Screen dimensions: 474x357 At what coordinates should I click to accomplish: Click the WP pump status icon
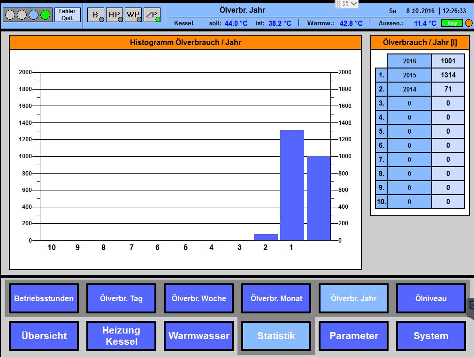click(x=133, y=15)
